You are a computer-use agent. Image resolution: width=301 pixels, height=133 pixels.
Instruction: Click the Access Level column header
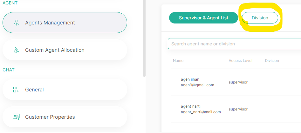[240, 61]
